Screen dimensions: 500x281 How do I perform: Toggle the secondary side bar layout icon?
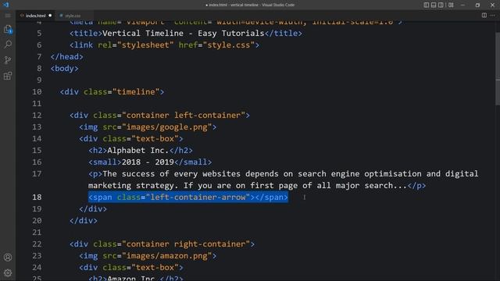441,5
